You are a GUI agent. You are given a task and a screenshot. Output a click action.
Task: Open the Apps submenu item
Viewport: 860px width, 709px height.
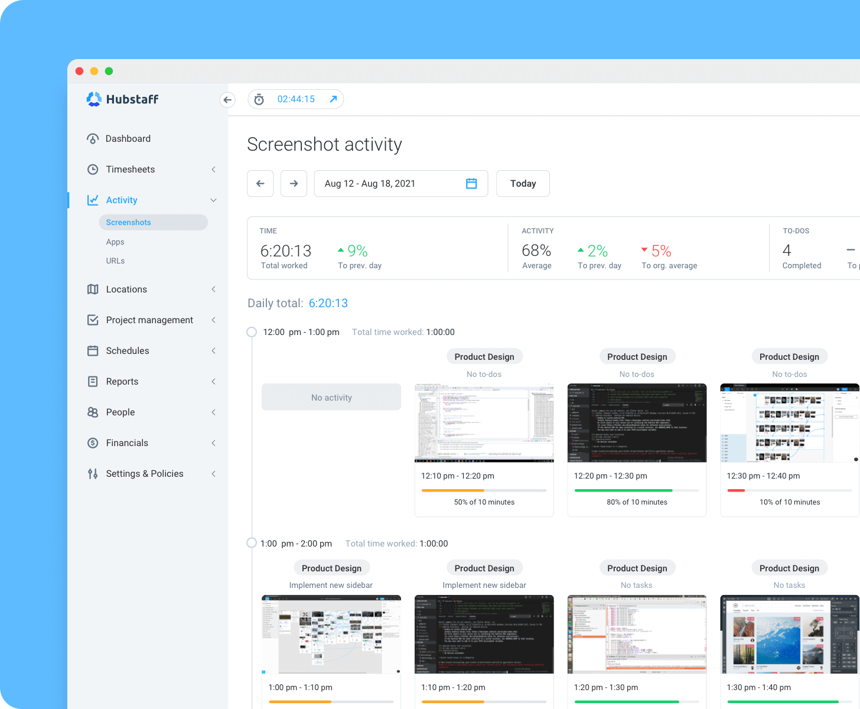[115, 242]
